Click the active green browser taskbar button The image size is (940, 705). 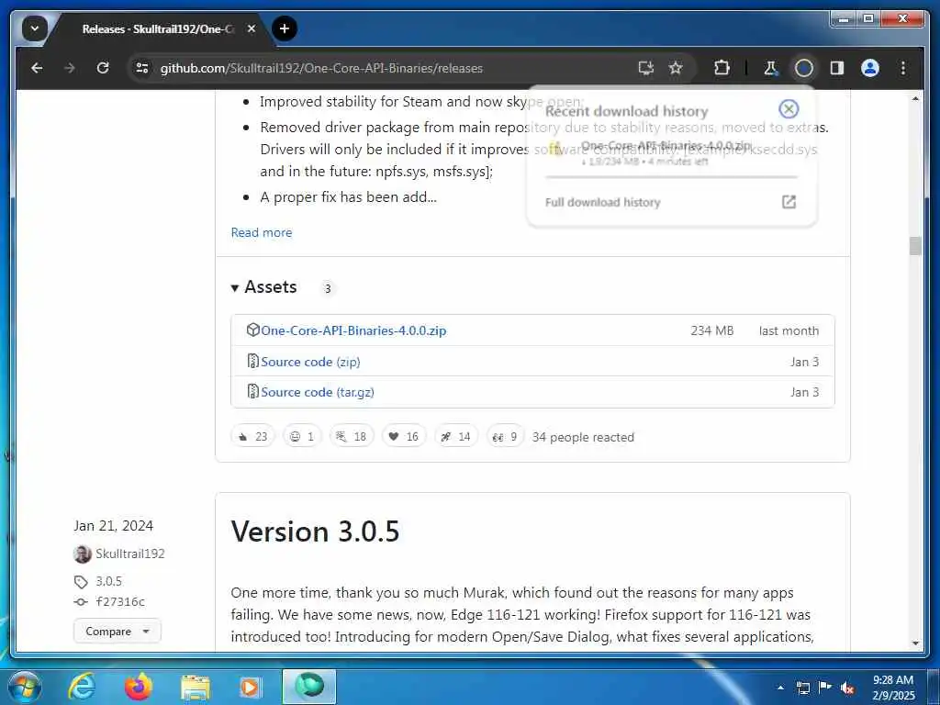pyautogui.click(x=309, y=687)
